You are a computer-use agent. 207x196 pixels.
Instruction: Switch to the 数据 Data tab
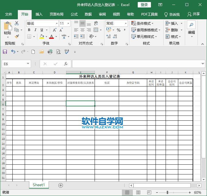(88, 14)
